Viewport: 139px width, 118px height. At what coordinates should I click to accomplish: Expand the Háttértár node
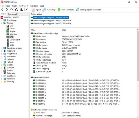coord(2,59)
